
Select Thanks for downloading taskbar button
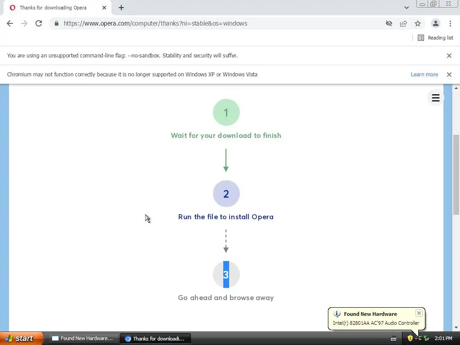point(155,339)
